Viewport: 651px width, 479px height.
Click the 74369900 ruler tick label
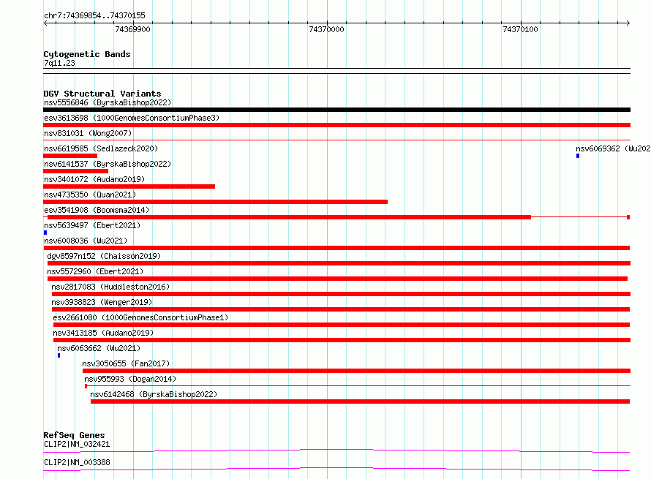pyautogui.click(x=132, y=29)
